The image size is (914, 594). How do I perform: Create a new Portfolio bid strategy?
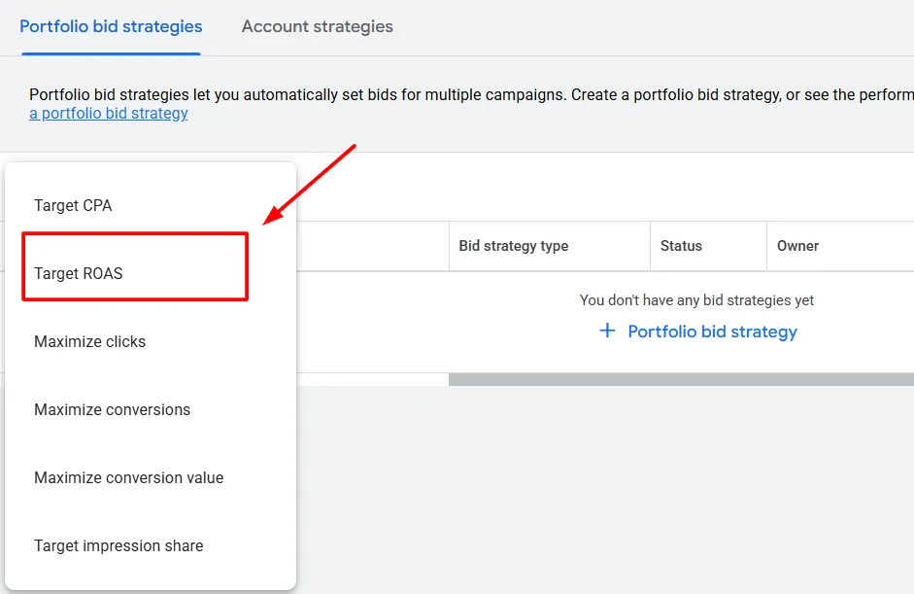[711, 331]
